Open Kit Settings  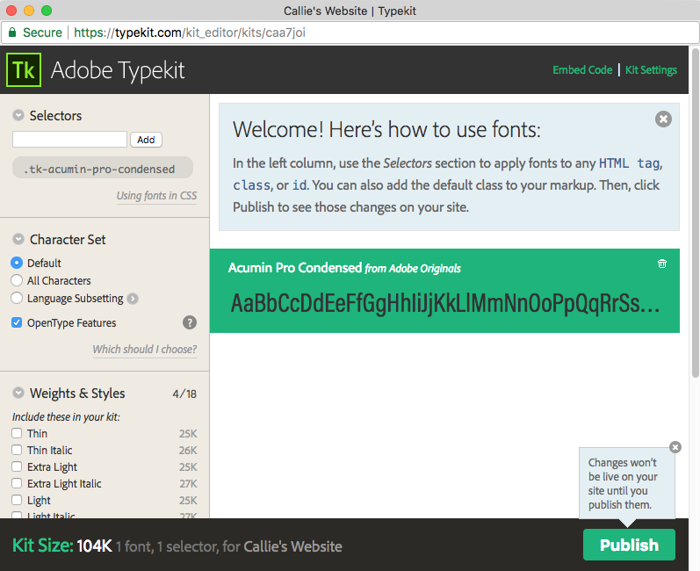coord(651,70)
